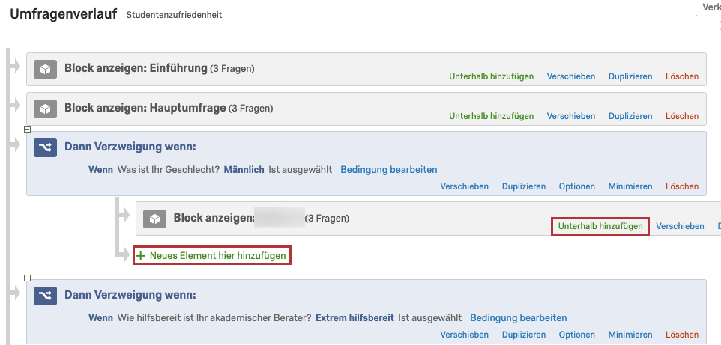Screen dimensions: 721x345
Task: Add new element here in branch
Action: click(212, 256)
